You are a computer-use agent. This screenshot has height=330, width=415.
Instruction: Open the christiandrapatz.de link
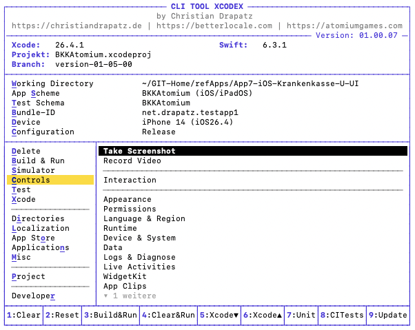[77, 25]
